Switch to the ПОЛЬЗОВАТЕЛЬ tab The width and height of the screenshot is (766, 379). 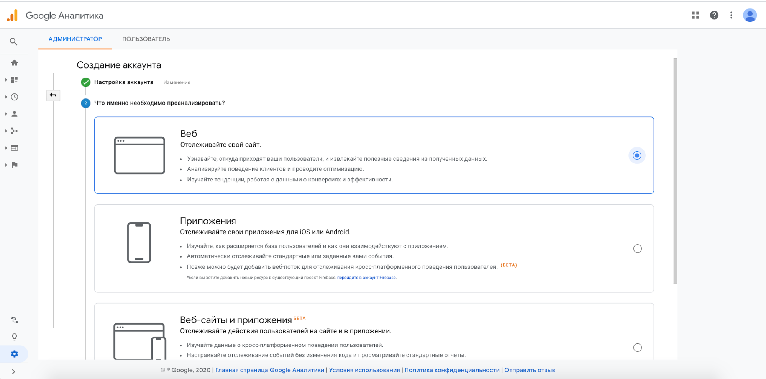146,39
